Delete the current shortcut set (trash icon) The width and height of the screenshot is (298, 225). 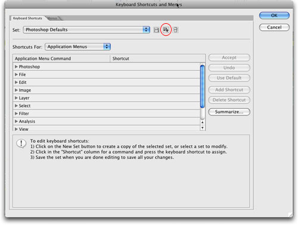tap(175, 30)
